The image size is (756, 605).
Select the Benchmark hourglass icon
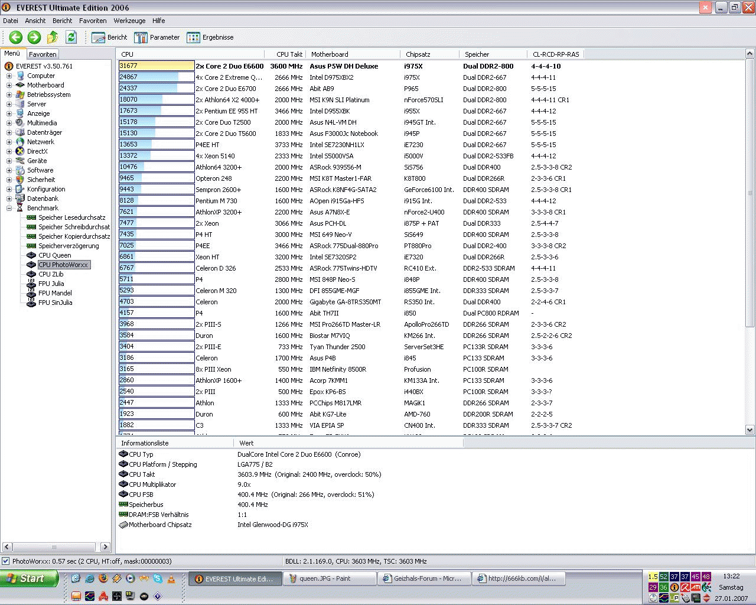[x=20, y=208]
